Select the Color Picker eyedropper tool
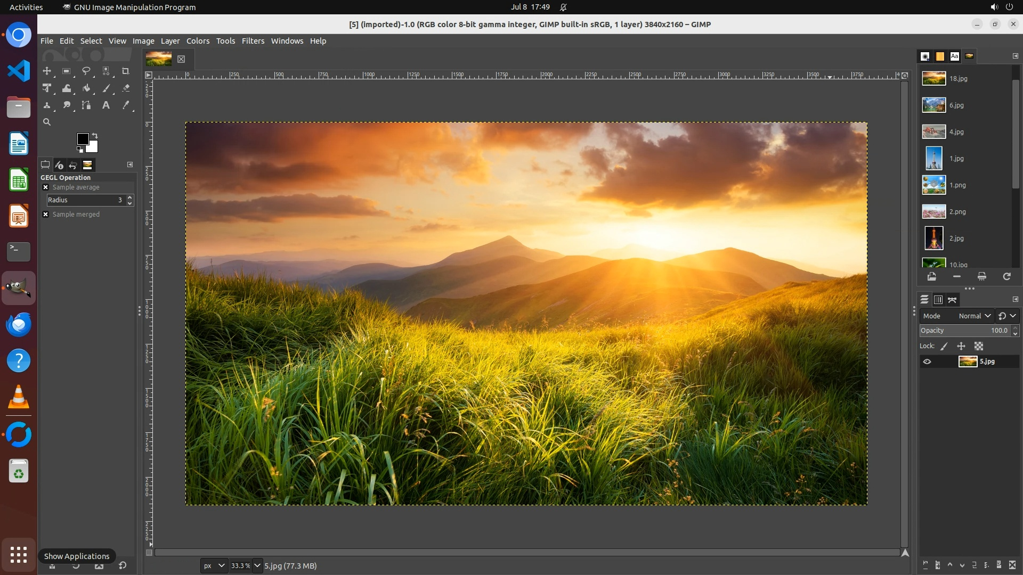This screenshot has width=1023, height=575. coord(126,105)
